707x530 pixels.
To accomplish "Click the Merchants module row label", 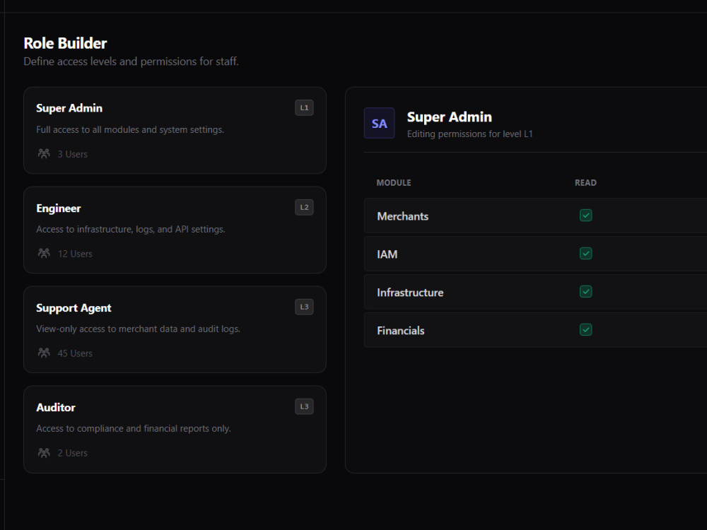I will click(x=403, y=216).
